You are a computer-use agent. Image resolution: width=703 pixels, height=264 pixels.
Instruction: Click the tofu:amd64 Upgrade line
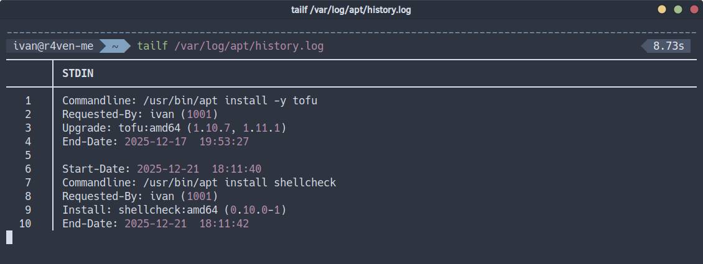tap(174, 127)
